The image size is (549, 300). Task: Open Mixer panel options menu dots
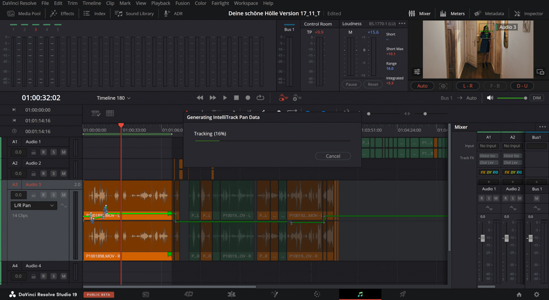pyautogui.click(x=542, y=127)
